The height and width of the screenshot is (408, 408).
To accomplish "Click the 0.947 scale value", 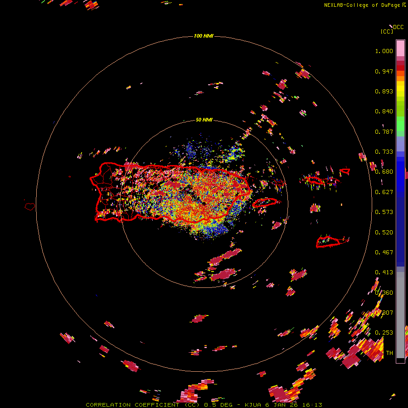I will (x=384, y=71).
